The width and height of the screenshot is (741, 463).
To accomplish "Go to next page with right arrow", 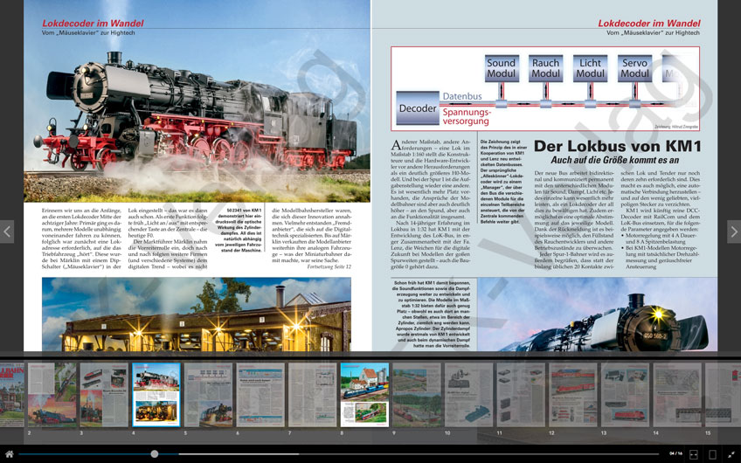I will [x=734, y=231].
